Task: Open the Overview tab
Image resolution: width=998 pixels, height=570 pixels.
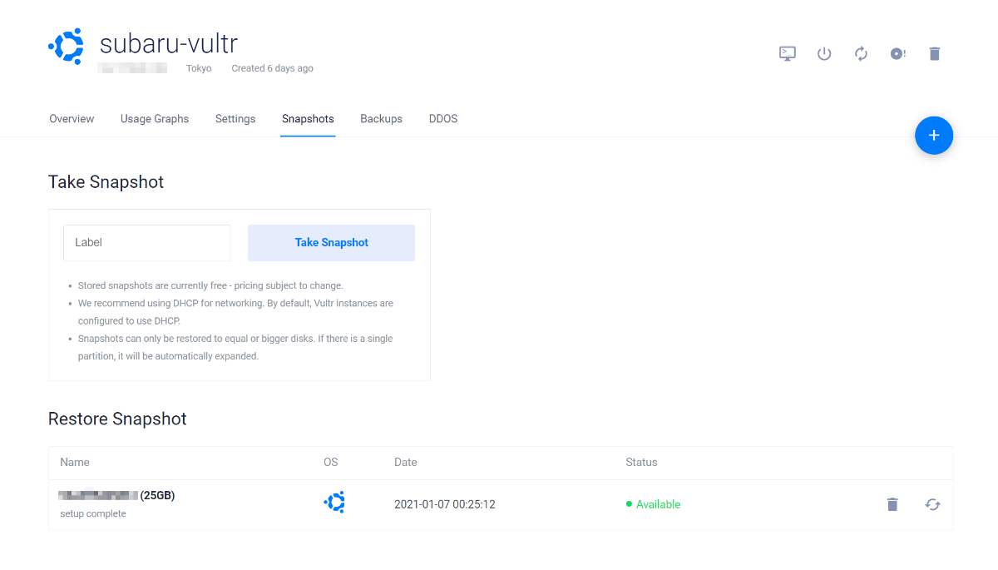Action: [x=72, y=119]
